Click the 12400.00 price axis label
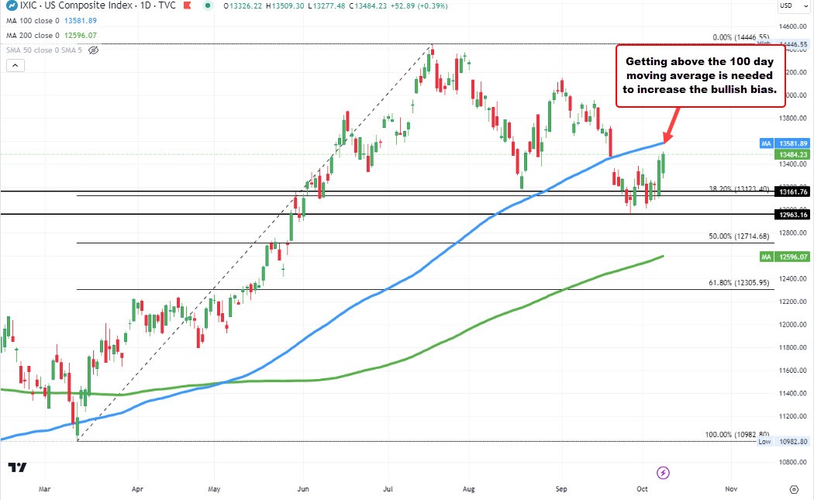 793,279
